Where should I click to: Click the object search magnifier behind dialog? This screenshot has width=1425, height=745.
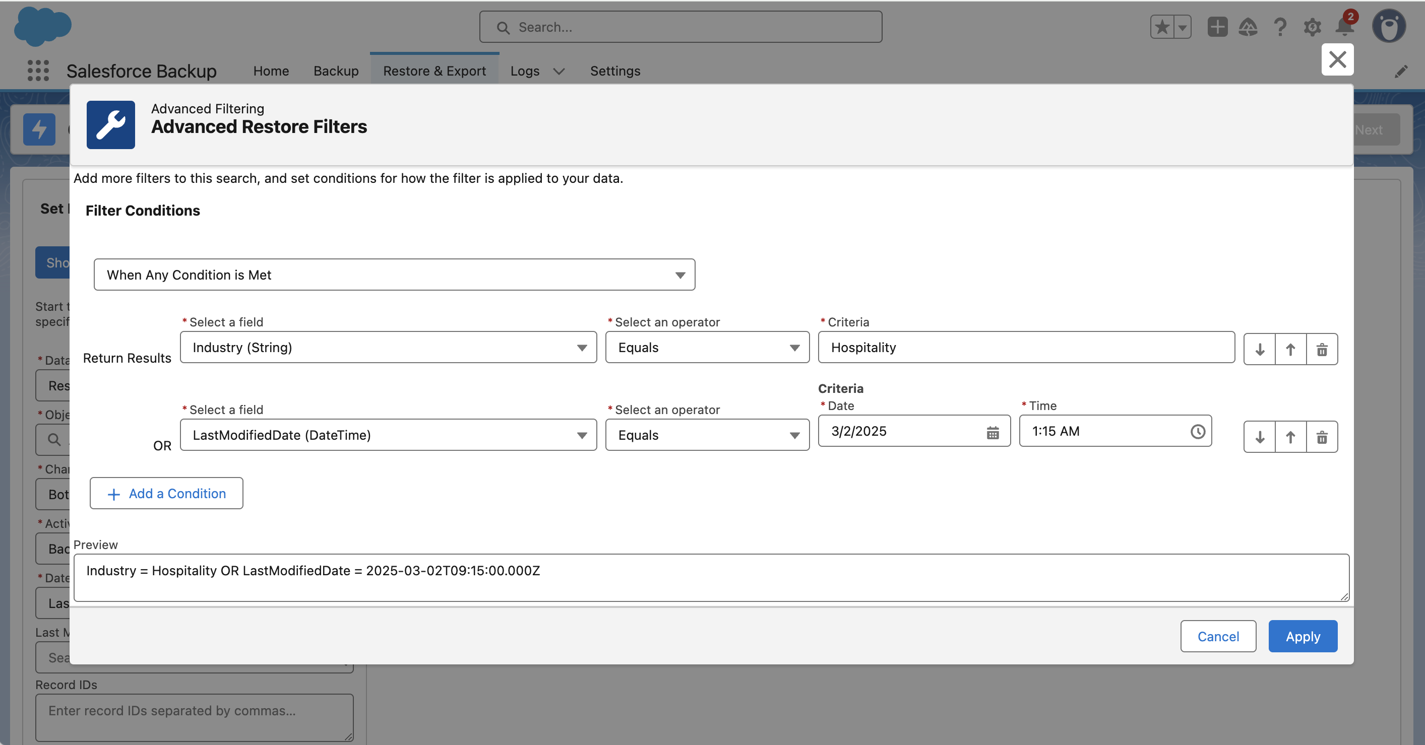(x=53, y=439)
